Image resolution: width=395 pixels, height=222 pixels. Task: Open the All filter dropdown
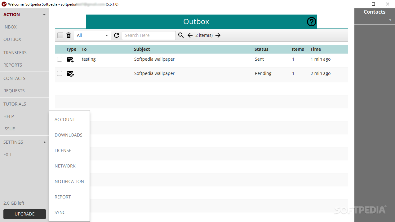[x=92, y=35]
